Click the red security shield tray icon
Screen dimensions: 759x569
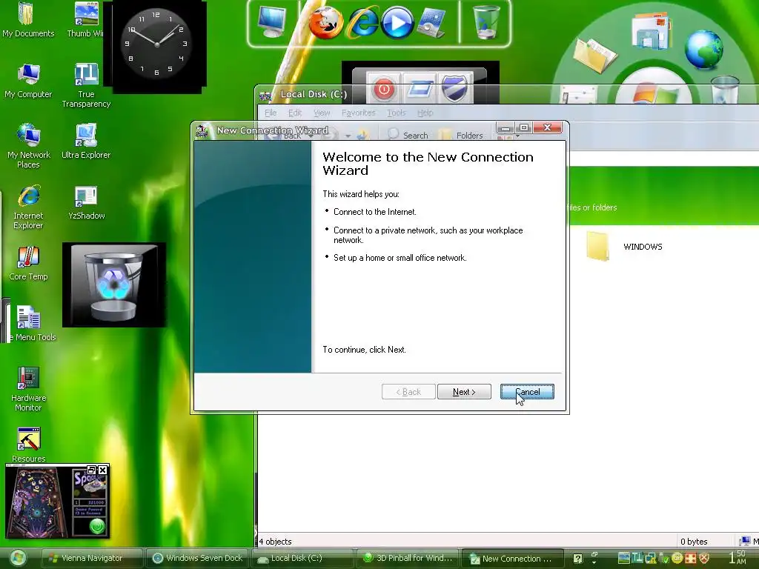point(704,559)
